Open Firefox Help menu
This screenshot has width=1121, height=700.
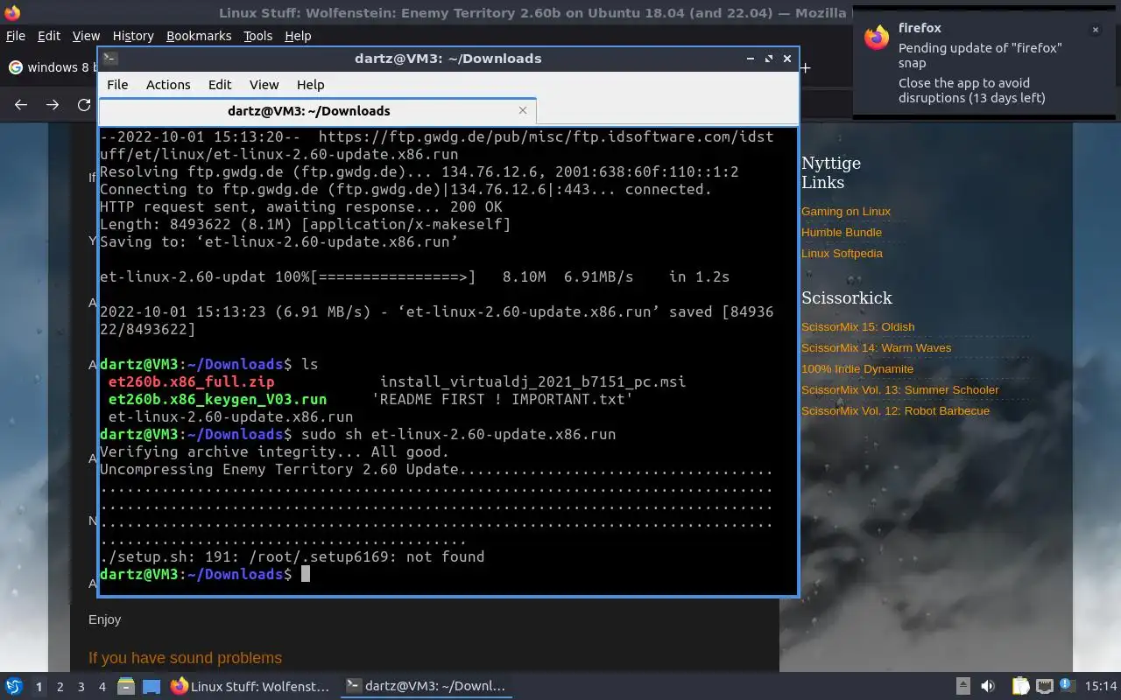coord(298,36)
